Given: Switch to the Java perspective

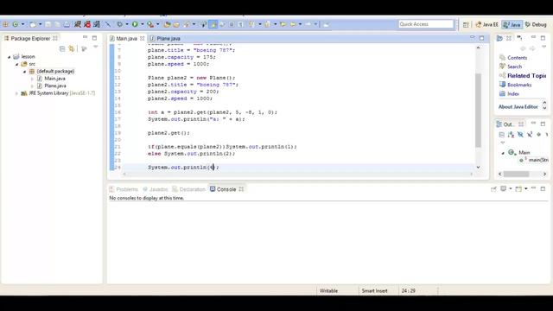Looking at the screenshot, I should coord(512,24).
